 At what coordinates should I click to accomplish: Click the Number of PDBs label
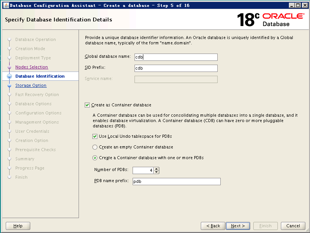tap(111, 169)
